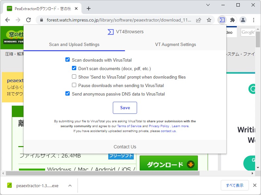Close the PeaExtractor tab
Screen dimensions: 261x195
[x=76, y=8]
